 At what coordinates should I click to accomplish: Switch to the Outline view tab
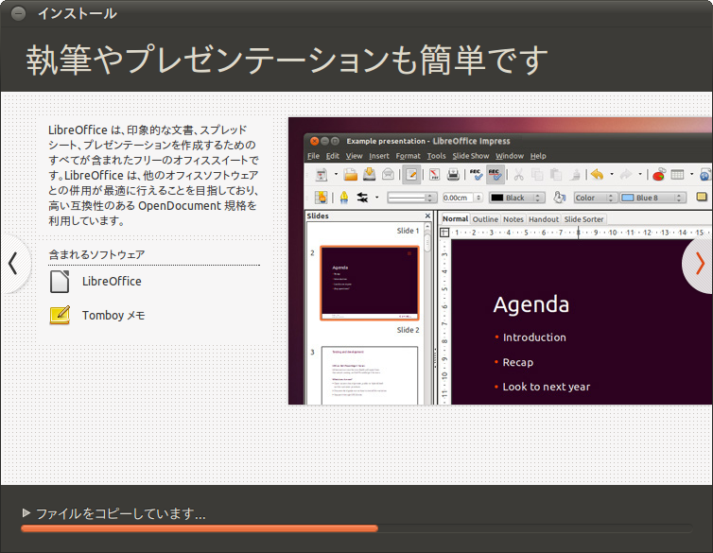coord(485,219)
